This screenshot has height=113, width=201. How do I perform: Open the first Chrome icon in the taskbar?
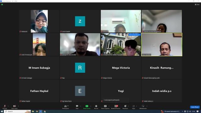37,111
